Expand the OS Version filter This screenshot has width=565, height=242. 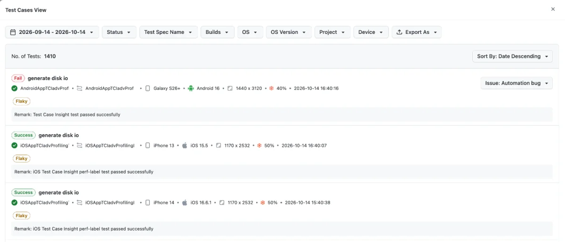[x=289, y=32]
